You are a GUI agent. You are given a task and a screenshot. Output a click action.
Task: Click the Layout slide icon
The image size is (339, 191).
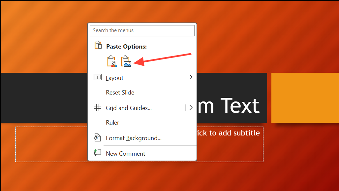[98, 77]
